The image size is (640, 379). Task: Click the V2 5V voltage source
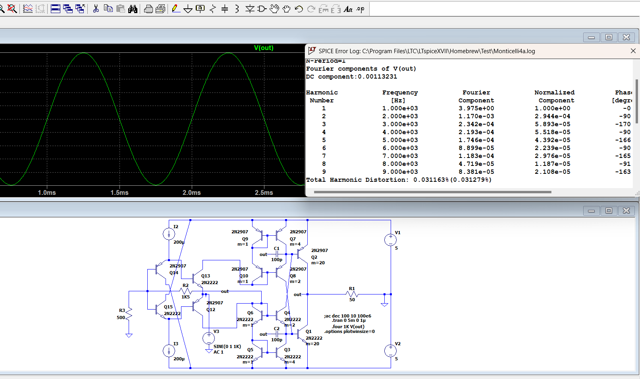391,351
